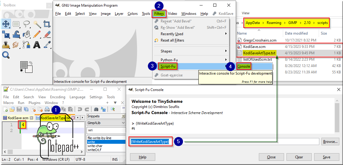Switch to KodiSave.scm tab in Notepad++
Viewport: 343px width, 165px height.
[x=18, y=118]
